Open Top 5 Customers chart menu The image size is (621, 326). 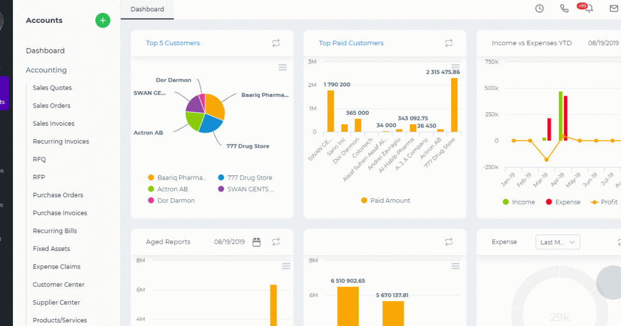283,67
